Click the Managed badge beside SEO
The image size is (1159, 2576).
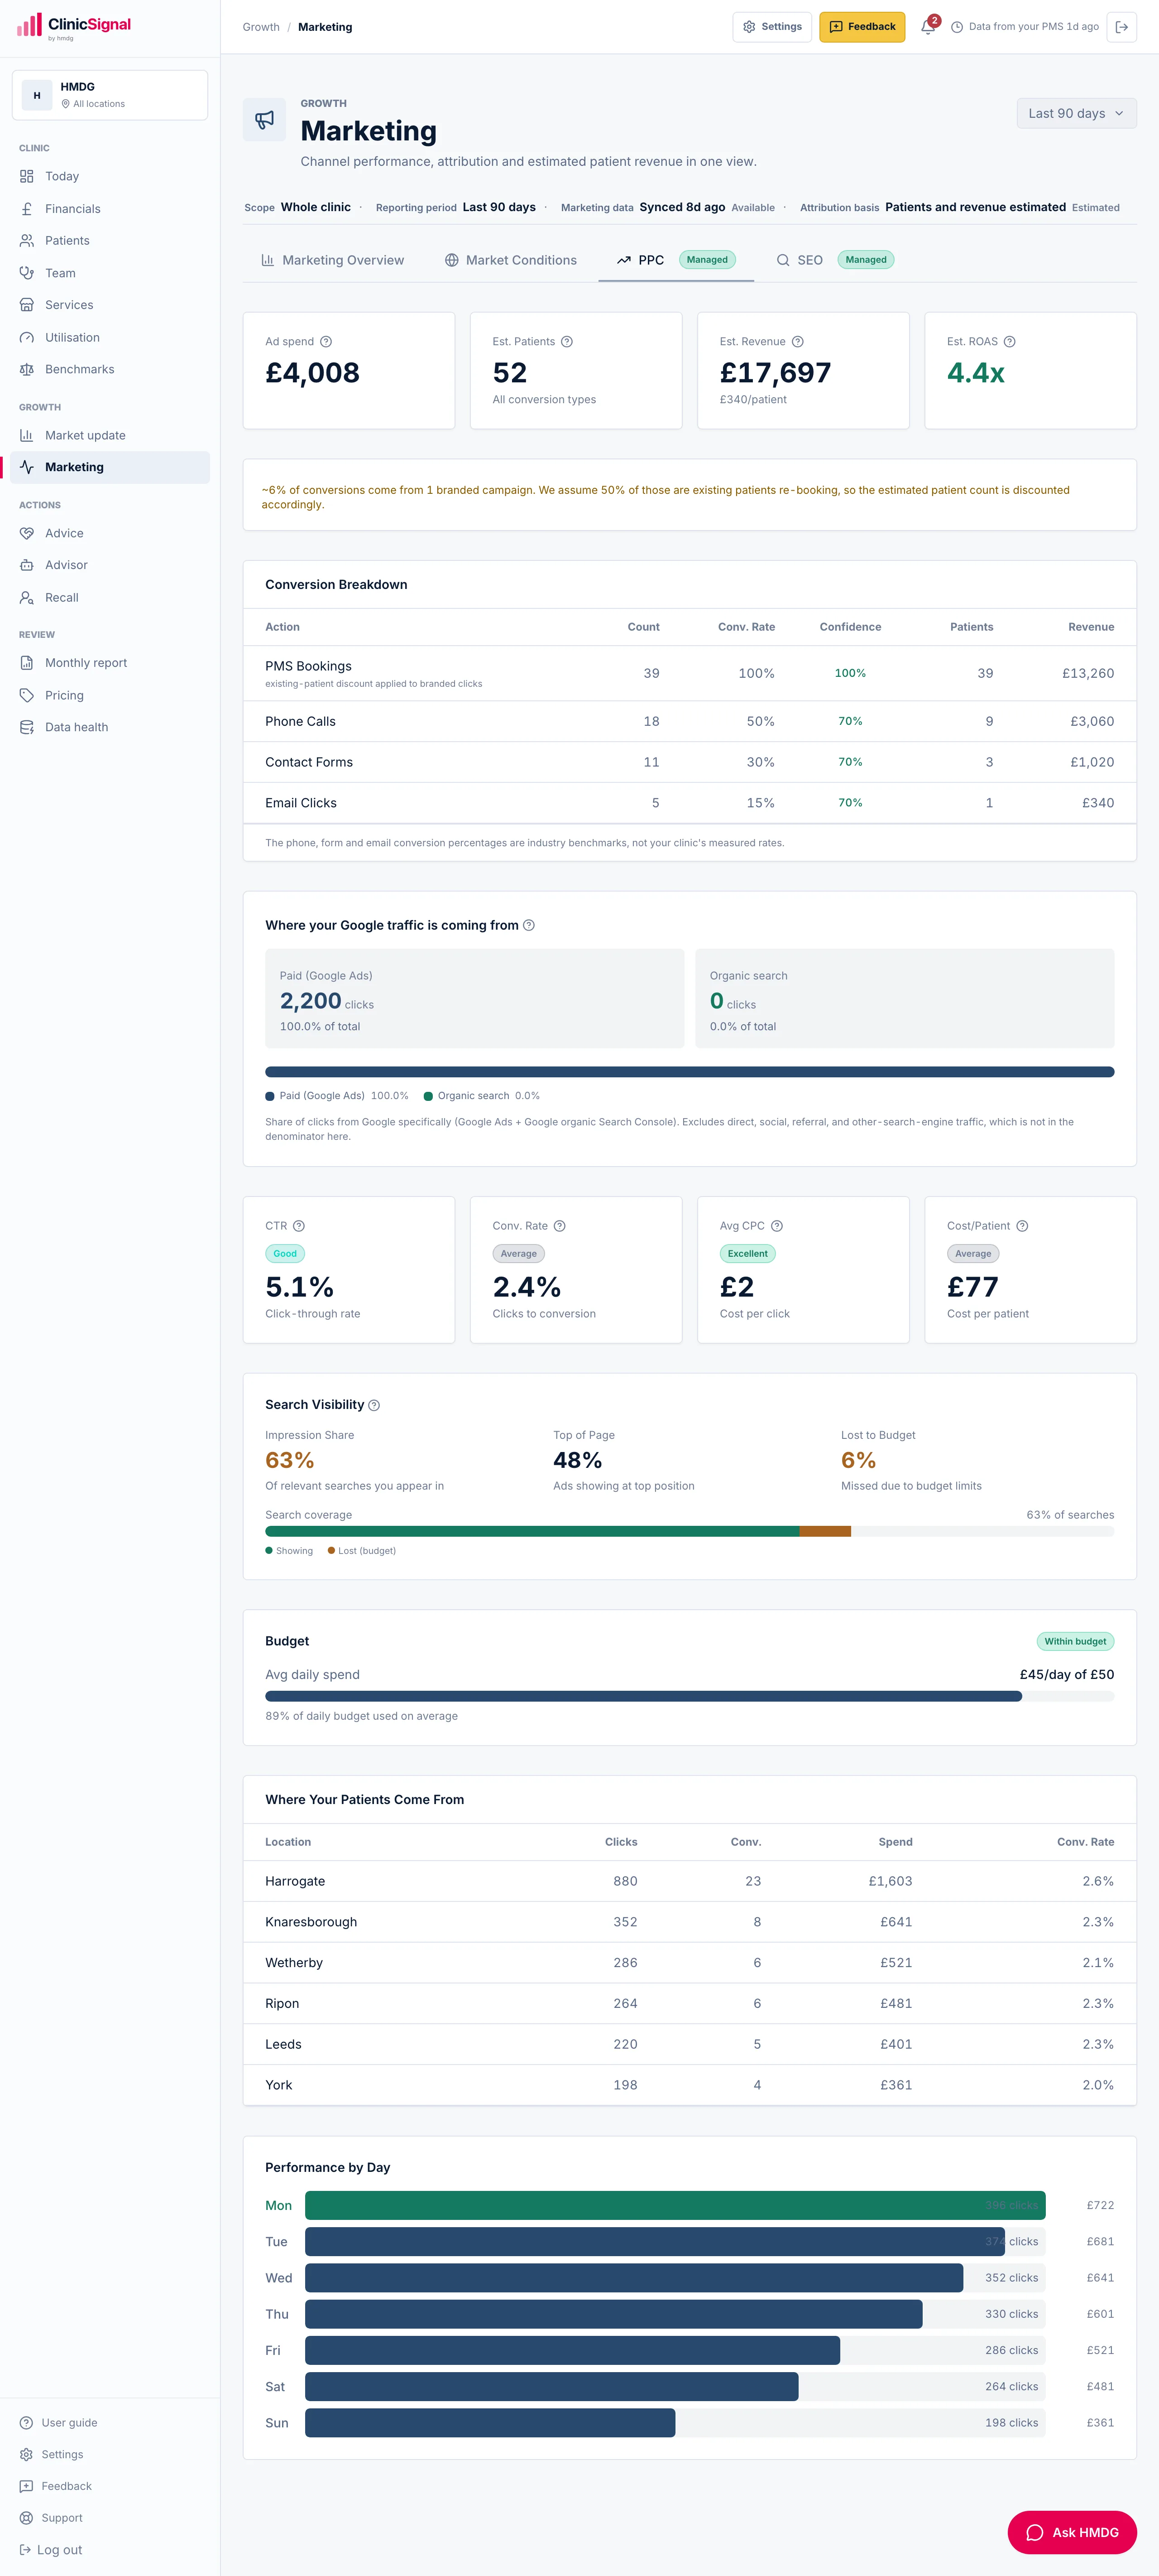(865, 260)
